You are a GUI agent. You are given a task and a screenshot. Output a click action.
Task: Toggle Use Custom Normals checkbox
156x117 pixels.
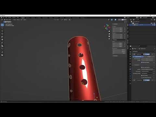click(142, 78)
